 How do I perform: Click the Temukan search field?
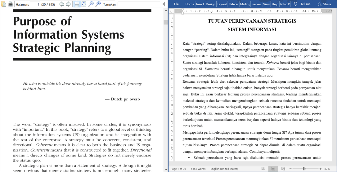[x=140, y=4]
